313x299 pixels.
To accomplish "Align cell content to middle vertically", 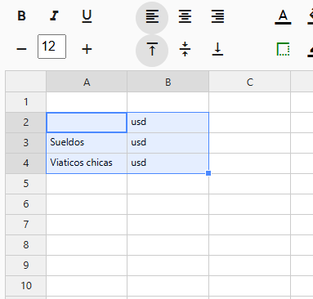I will click(185, 49).
